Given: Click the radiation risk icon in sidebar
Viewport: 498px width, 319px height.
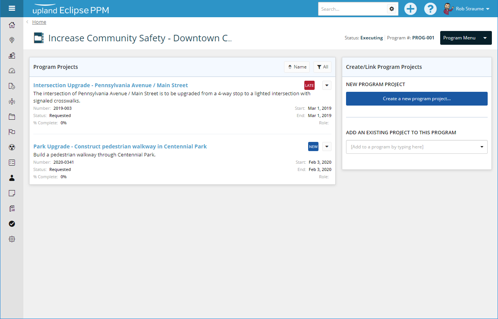Looking at the screenshot, I should 12,147.
